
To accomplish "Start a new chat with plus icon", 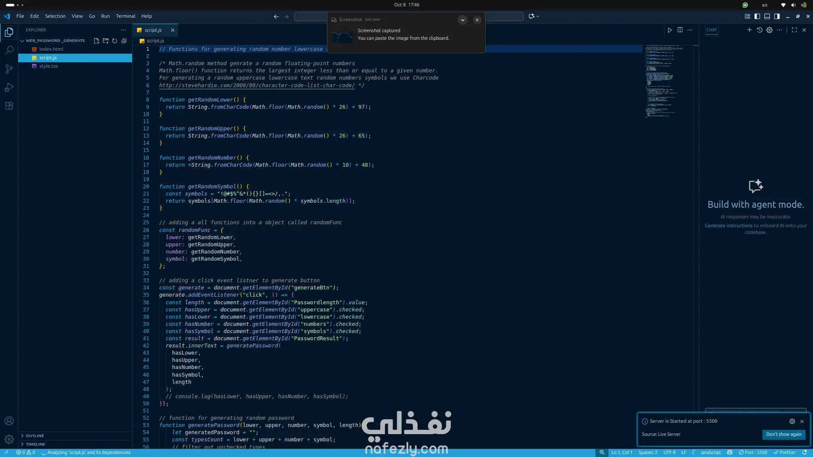I will pyautogui.click(x=749, y=30).
